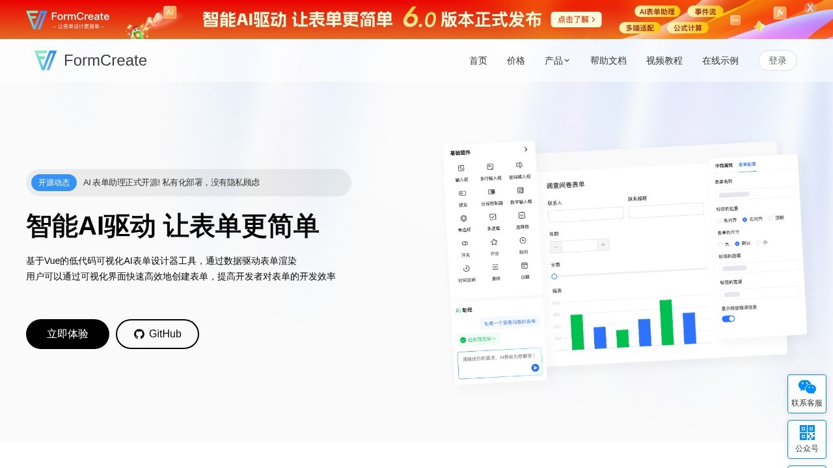
Task: Toggle the 显示校验错误信息 switch
Action: click(x=728, y=318)
